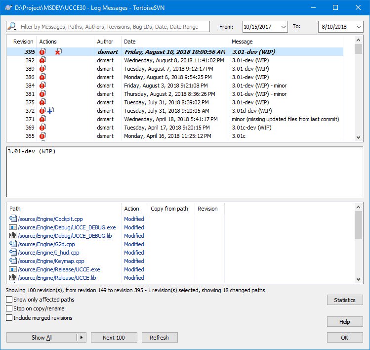Click the exe file icon of Release/UCCE.exe
This screenshot has height=350, width=370.
click(13, 269)
